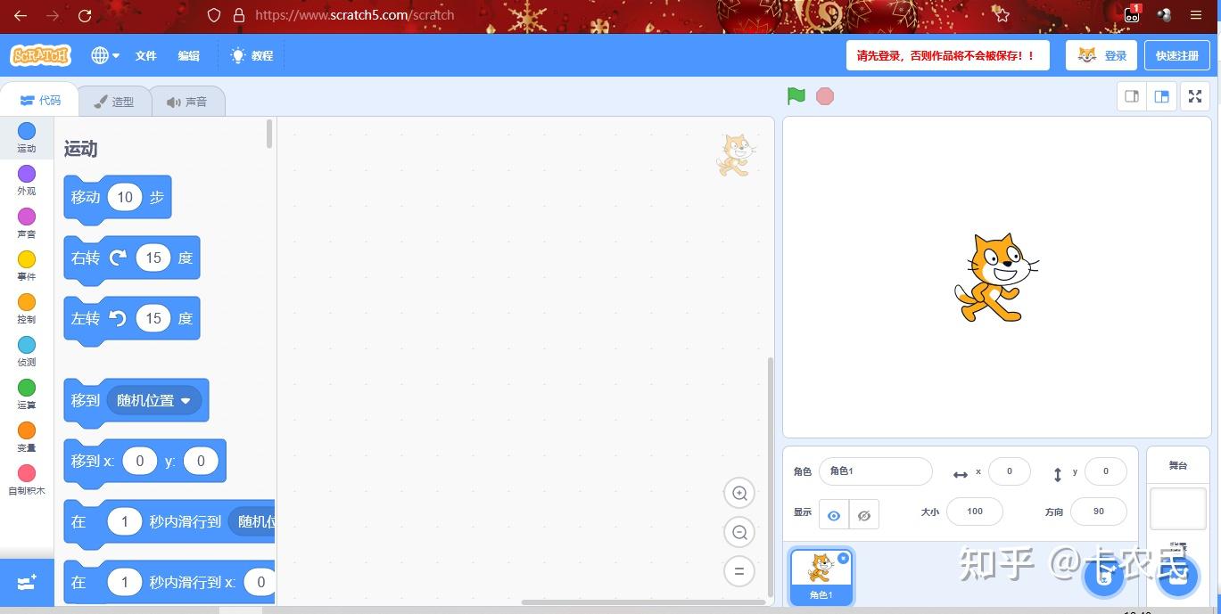Click the 登录 login button
Image resolution: width=1221 pixels, height=614 pixels.
click(1101, 55)
